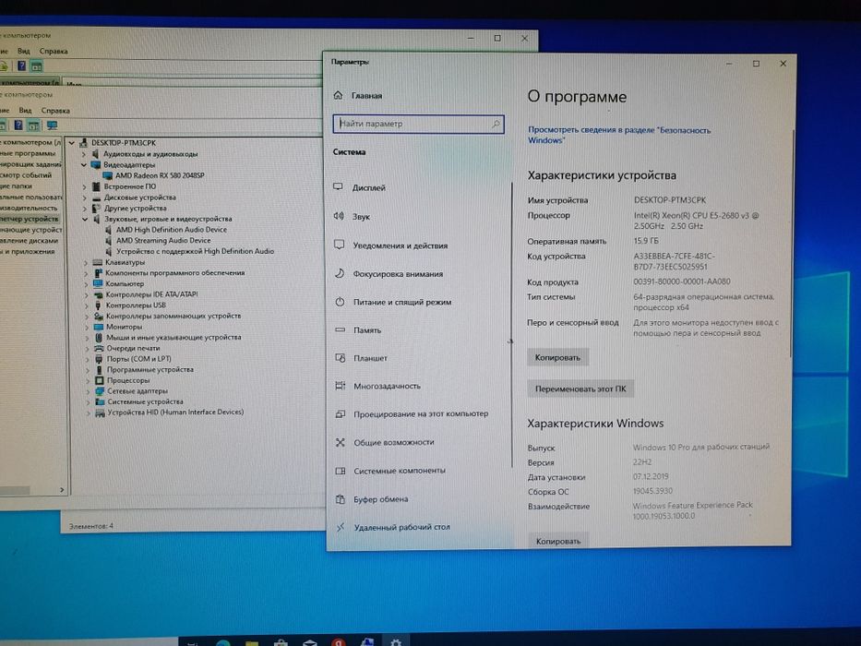Collapse the Звуковые, игровые и видеоустройства node
Image resolution: width=861 pixels, height=646 pixels.
click(85, 220)
